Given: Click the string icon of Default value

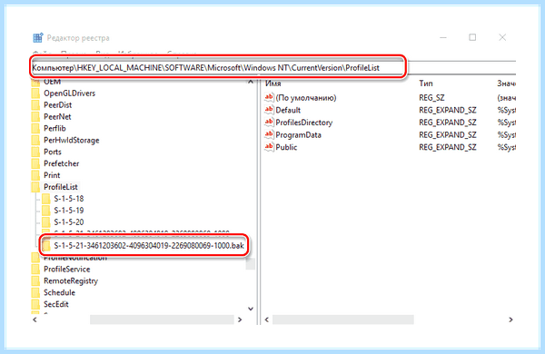Looking at the screenshot, I should tap(269, 110).
